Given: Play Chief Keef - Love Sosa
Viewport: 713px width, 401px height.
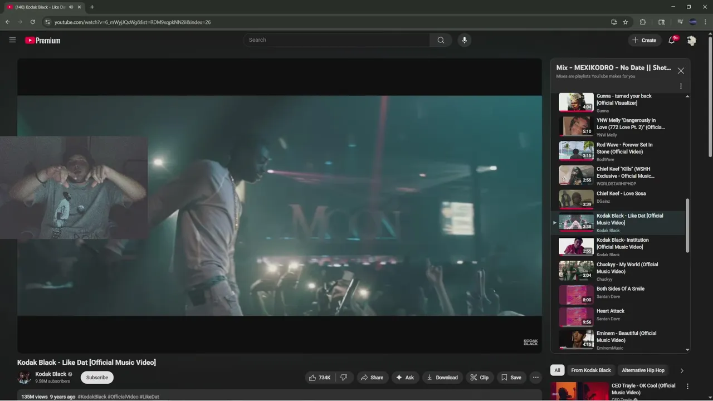Looking at the screenshot, I should pyautogui.click(x=618, y=198).
